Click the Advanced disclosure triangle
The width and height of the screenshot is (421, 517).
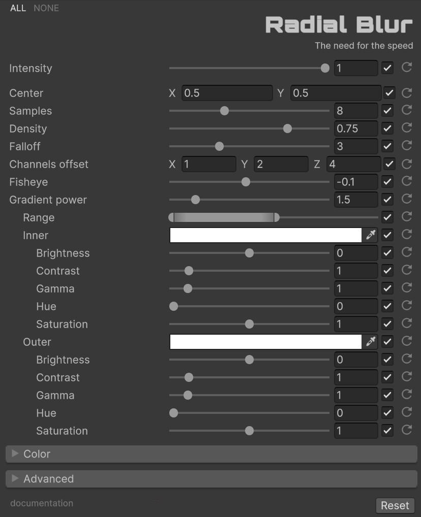pyautogui.click(x=15, y=478)
